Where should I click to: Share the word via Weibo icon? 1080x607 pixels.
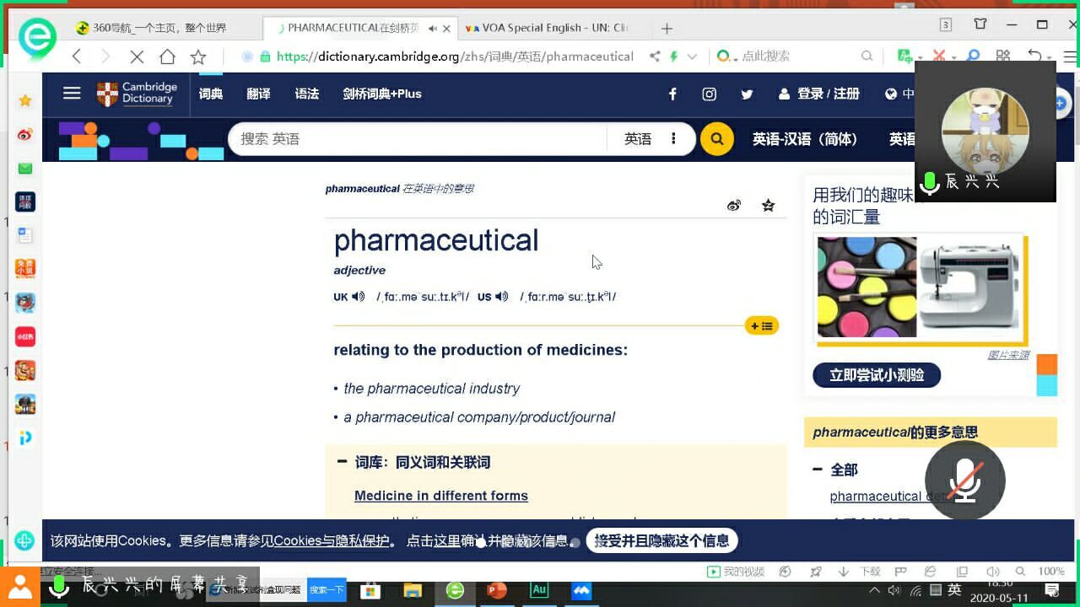tap(734, 206)
